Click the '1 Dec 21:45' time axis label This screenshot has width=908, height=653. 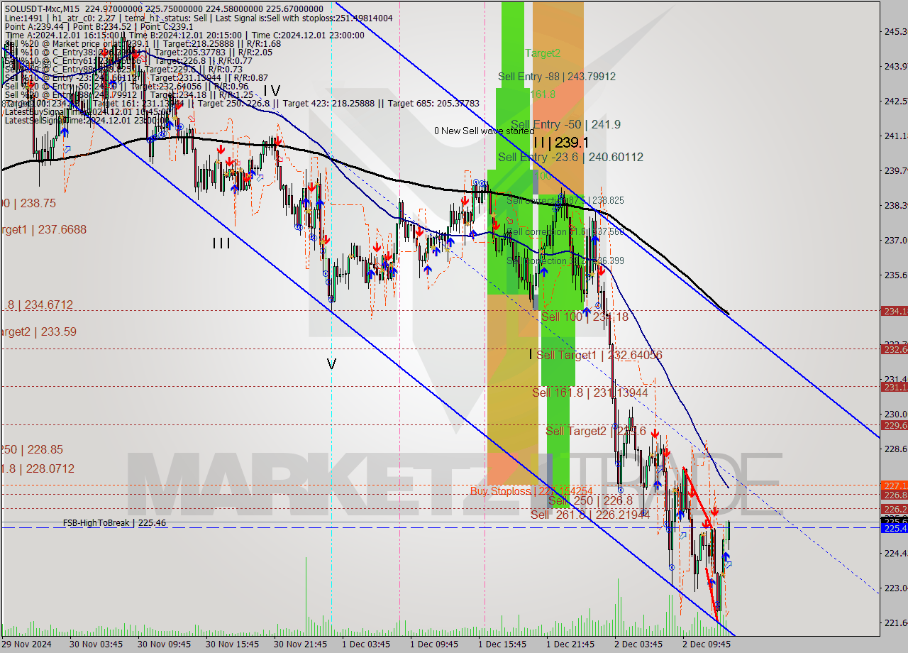[571, 644]
